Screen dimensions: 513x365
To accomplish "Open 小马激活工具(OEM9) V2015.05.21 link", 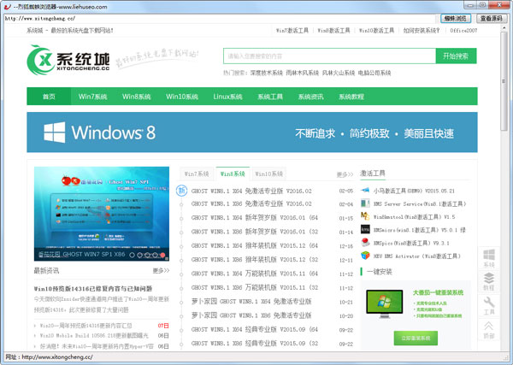I will pyautogui.click(x=414, y=191).
